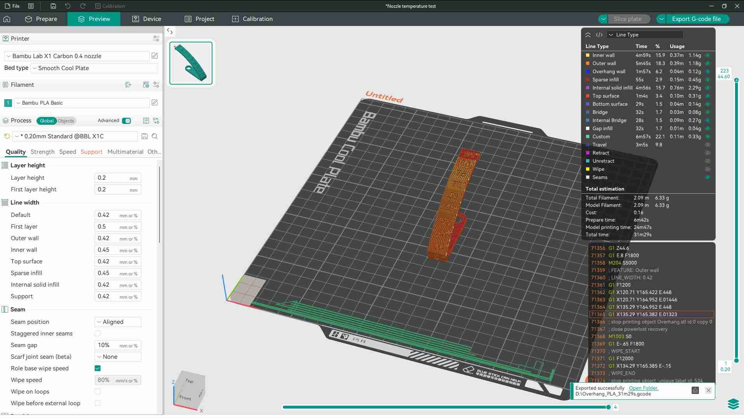The width and height of the screenshot is (744, 418).
Task: Click the horizontal move slider handle
Action: pos(608,407)
